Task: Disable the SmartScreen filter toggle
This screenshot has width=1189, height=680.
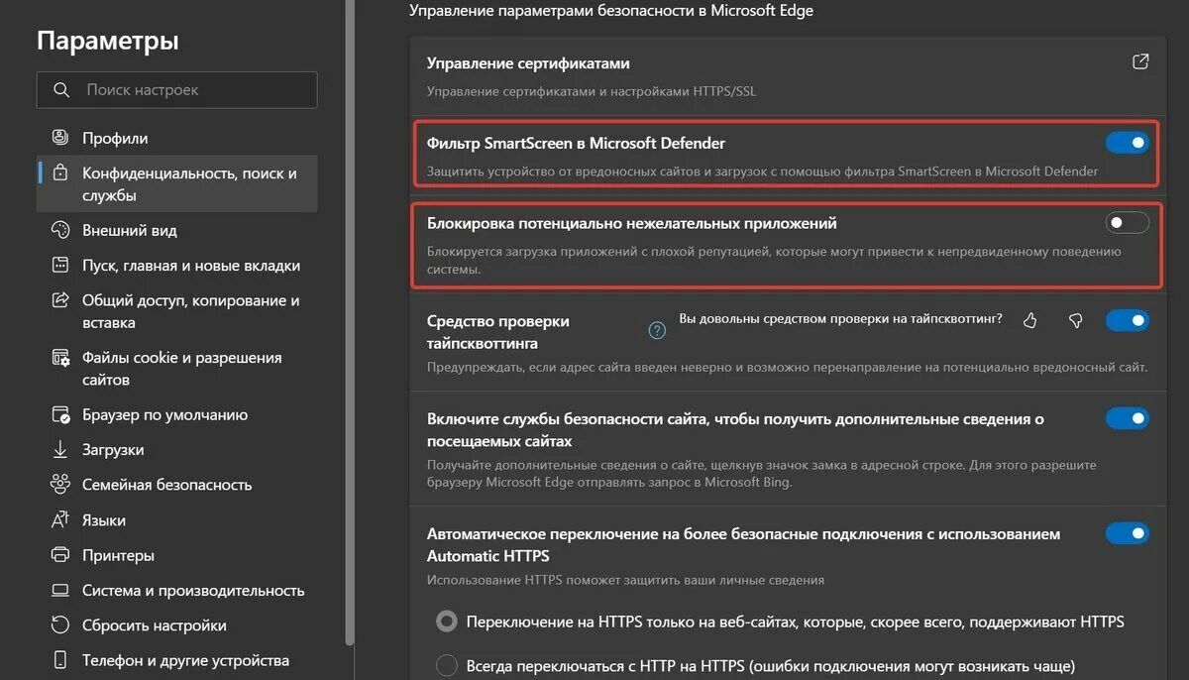Action: [x=1127, y=143]
